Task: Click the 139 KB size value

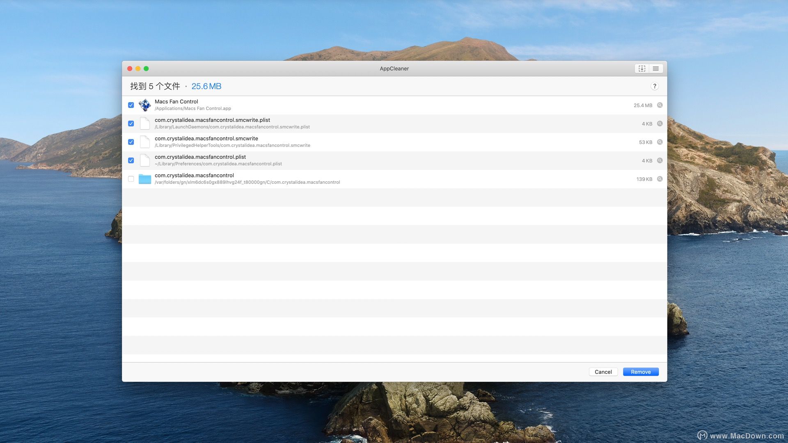Action: coord(644,179)
